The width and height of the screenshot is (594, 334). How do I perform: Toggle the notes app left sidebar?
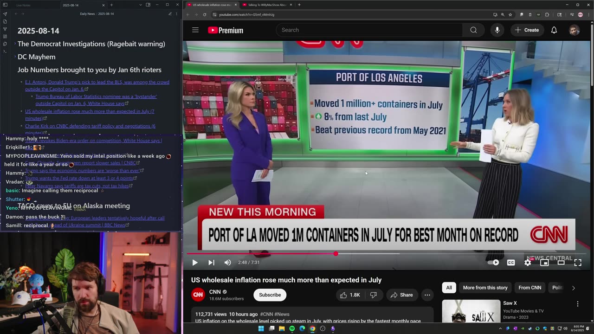[5, 5]
